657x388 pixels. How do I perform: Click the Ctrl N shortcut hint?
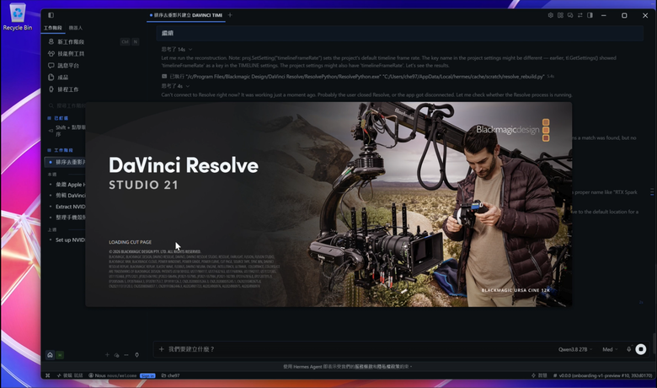point(130,41)
